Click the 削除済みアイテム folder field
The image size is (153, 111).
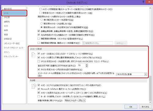98,43
